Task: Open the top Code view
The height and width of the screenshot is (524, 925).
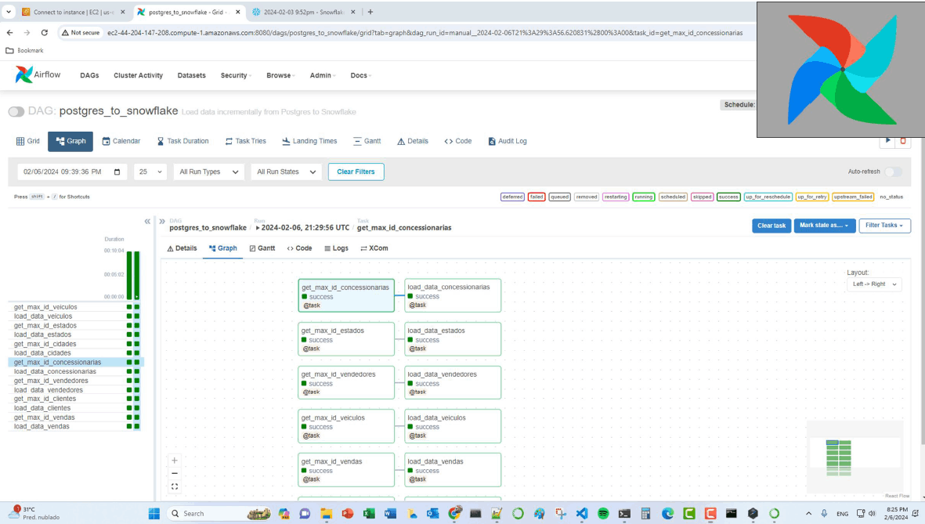Action: pyautogui.click(x=457, y=141)
